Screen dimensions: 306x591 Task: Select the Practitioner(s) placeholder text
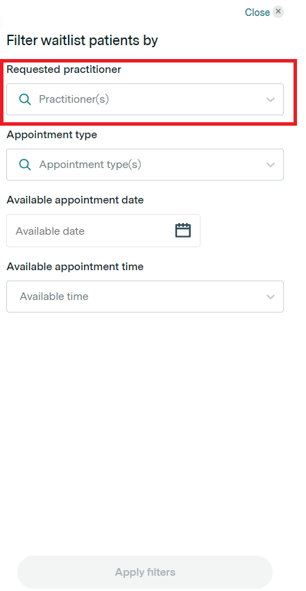[x=74, y=99]
